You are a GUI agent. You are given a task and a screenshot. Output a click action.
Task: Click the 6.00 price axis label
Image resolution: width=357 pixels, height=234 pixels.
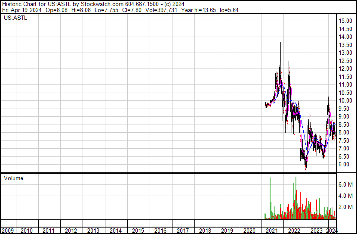pyautogui.click(x=344, y=164)
